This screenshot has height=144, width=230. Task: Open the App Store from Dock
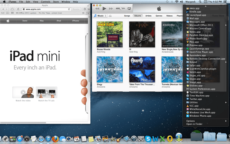coord(20,139)
